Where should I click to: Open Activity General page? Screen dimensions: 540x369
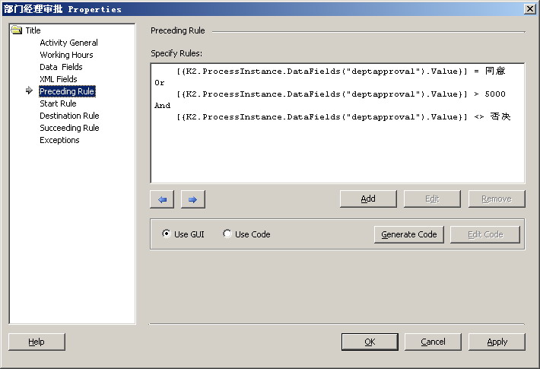69,43
